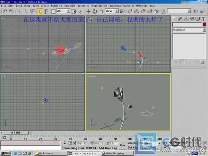The height and width of the screenshot is (156, 208).
Task: Toggle the Selection Lock padlock
Action: pos(64,143)
